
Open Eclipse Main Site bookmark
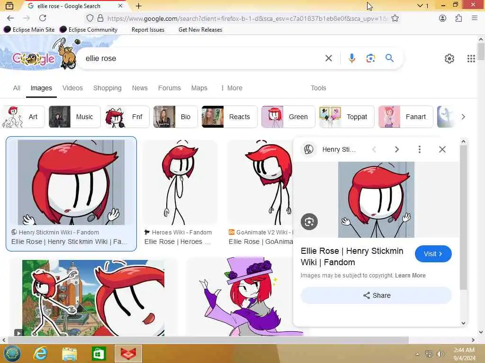pyautogui.click(x=29, y=30)
